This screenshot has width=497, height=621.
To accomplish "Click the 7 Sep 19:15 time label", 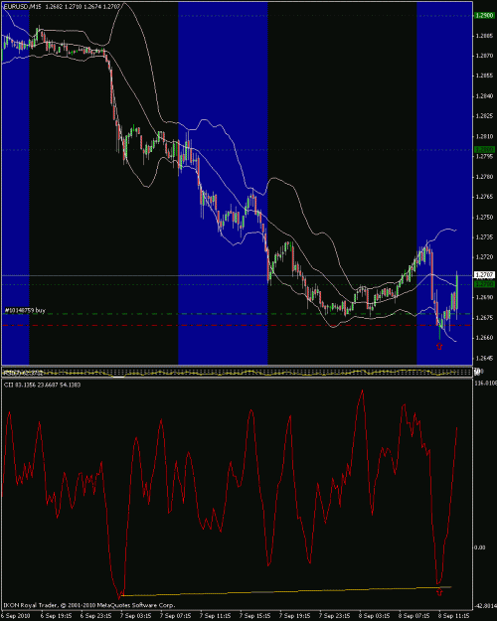I will (x=294, y=616).
